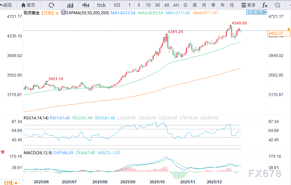
Task: Click the home icon labeled 首页
Action: 28,5
